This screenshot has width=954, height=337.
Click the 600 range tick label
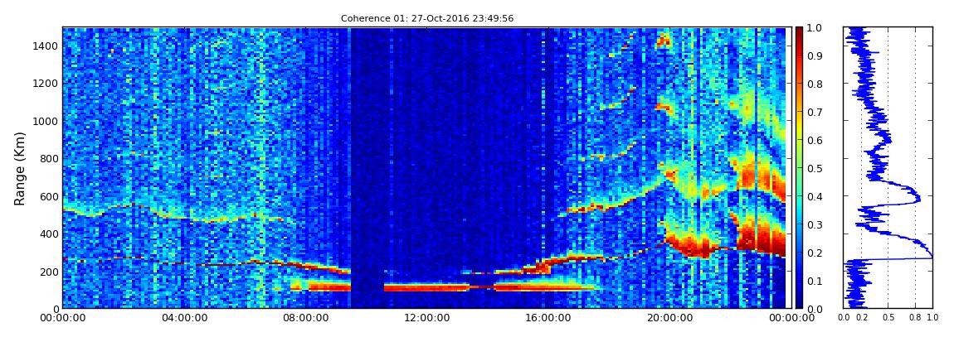pos(49,196)
